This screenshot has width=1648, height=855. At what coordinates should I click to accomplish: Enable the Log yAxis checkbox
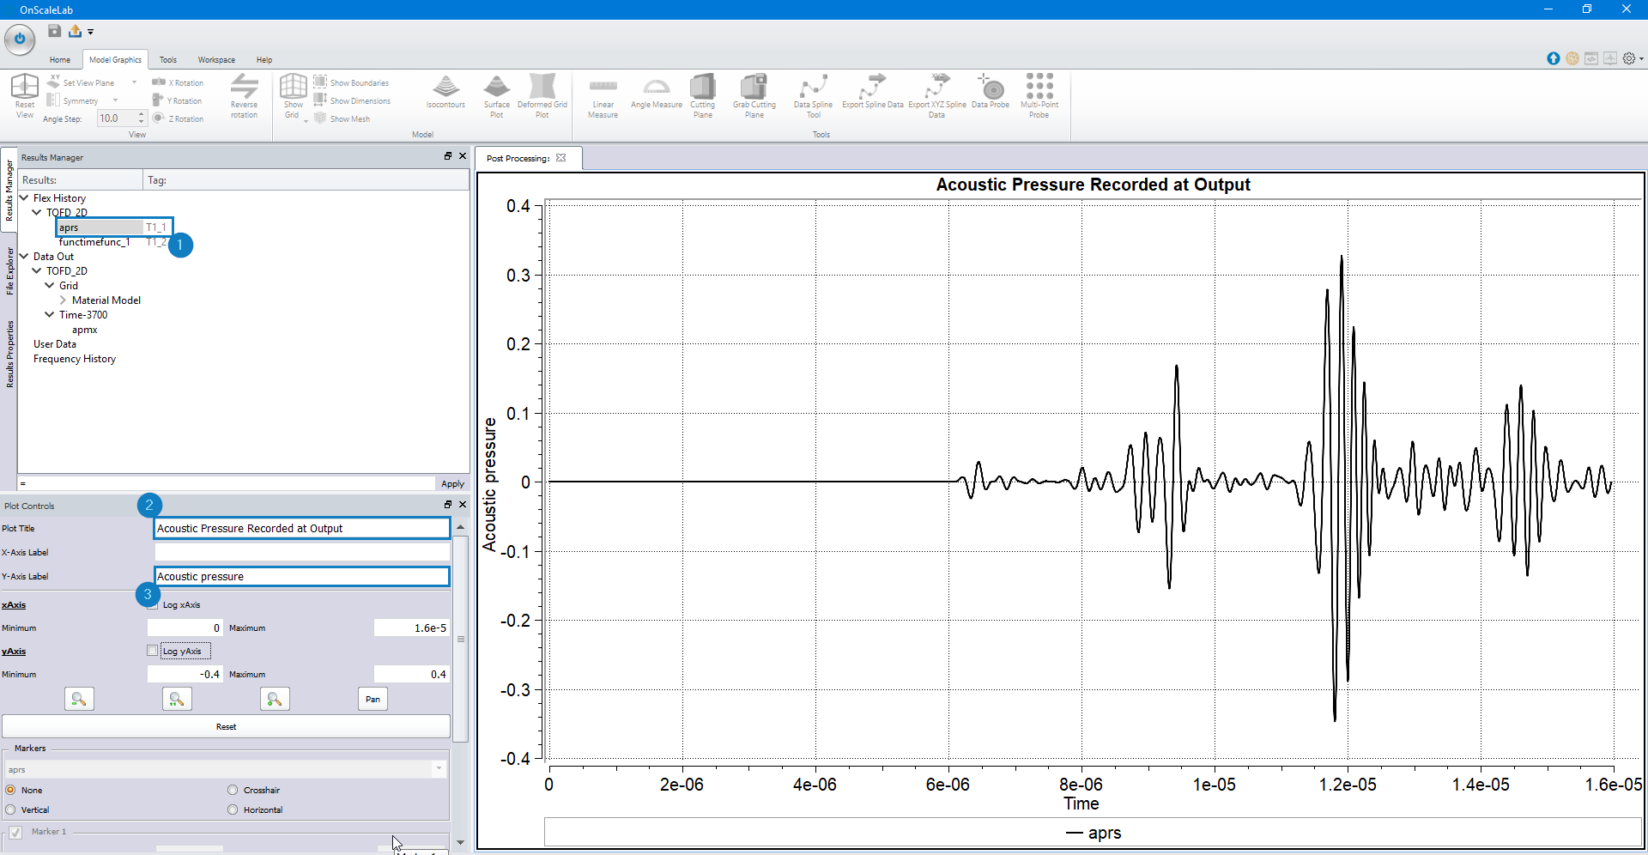click(152, 651)
